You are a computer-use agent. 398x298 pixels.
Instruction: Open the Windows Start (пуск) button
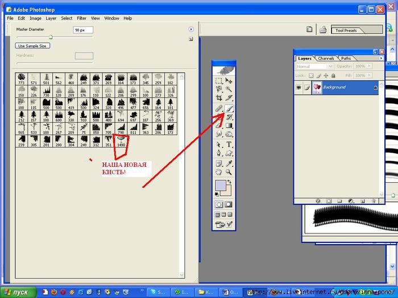pyautogui.click(x=18, y=292)
